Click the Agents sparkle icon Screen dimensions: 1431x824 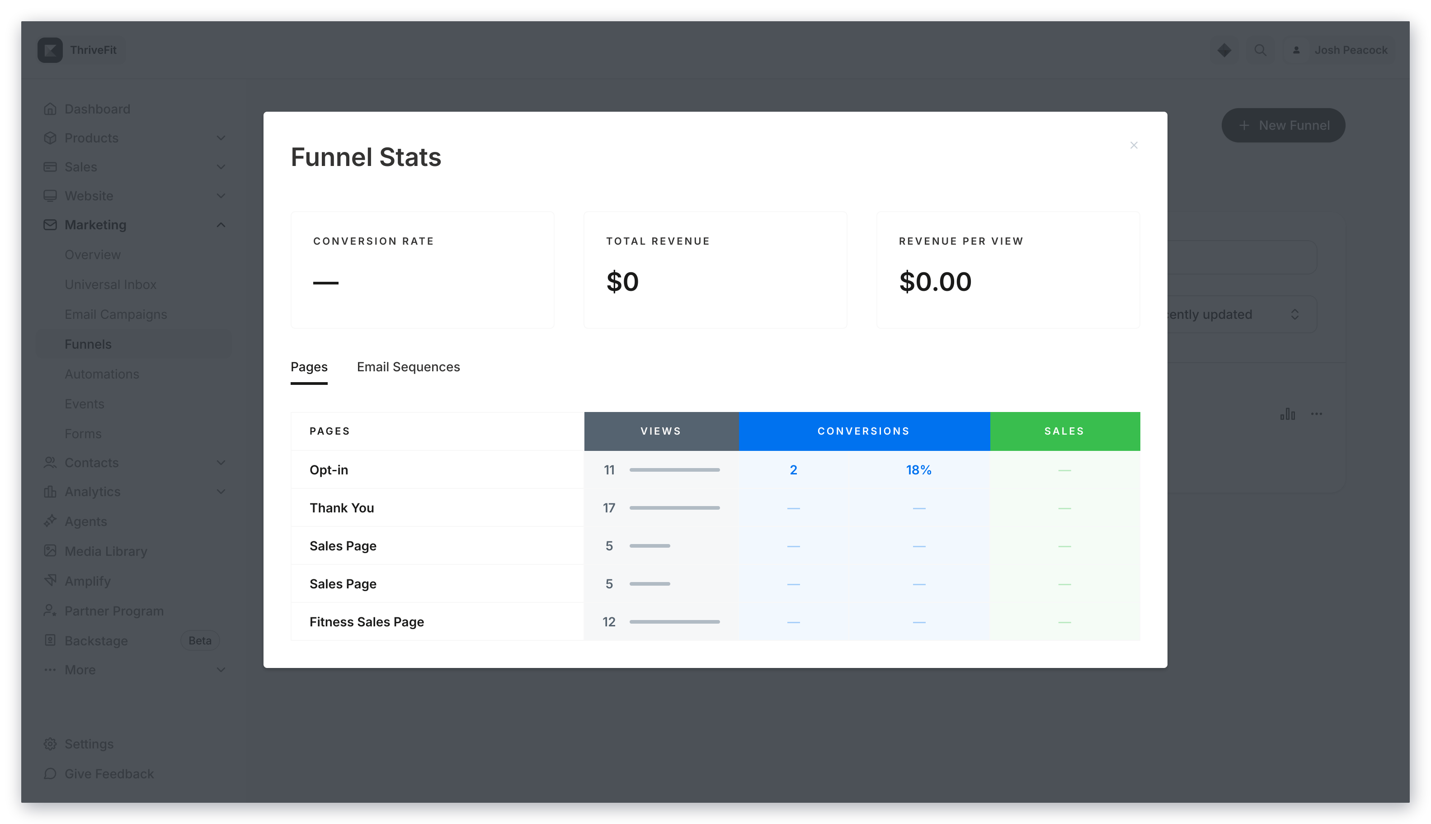50,521
